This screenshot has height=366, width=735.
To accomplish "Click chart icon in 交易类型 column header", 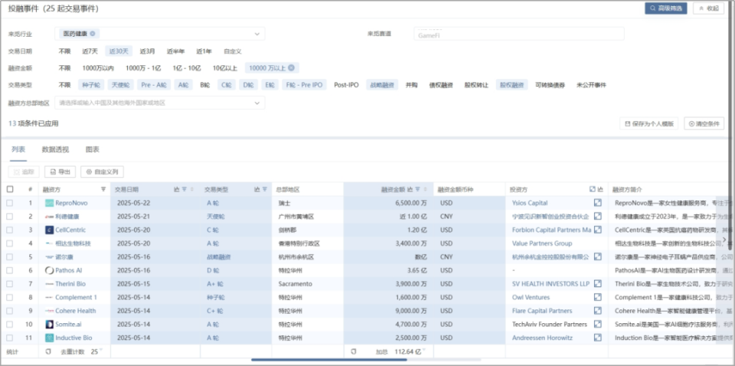I will (257, 189).
